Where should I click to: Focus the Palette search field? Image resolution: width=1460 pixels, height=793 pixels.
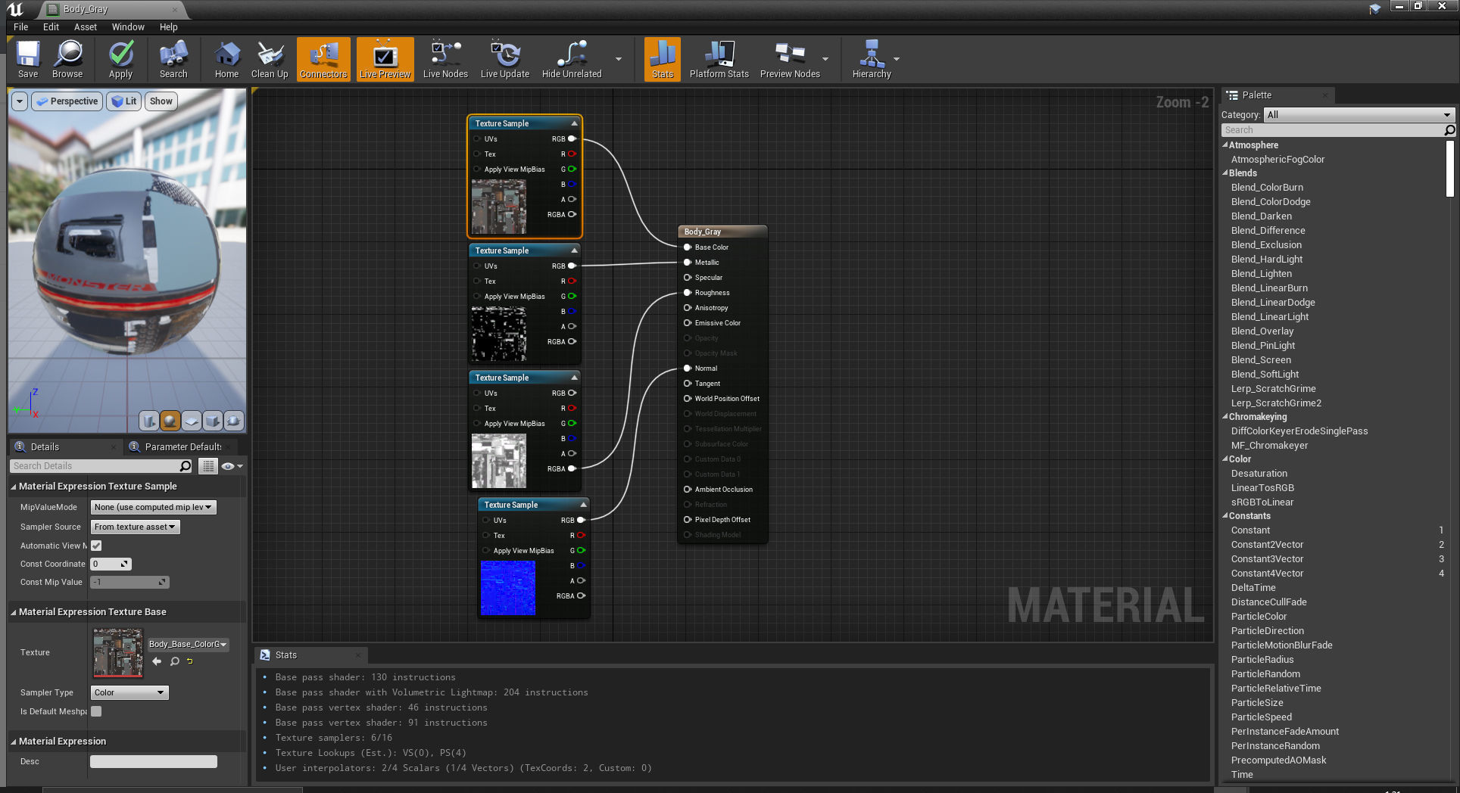1333,130
